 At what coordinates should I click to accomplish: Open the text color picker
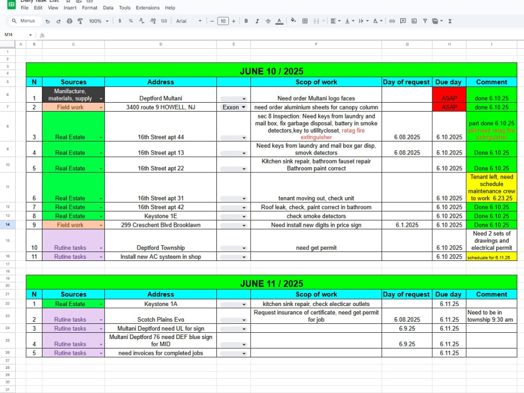(279, 21)
